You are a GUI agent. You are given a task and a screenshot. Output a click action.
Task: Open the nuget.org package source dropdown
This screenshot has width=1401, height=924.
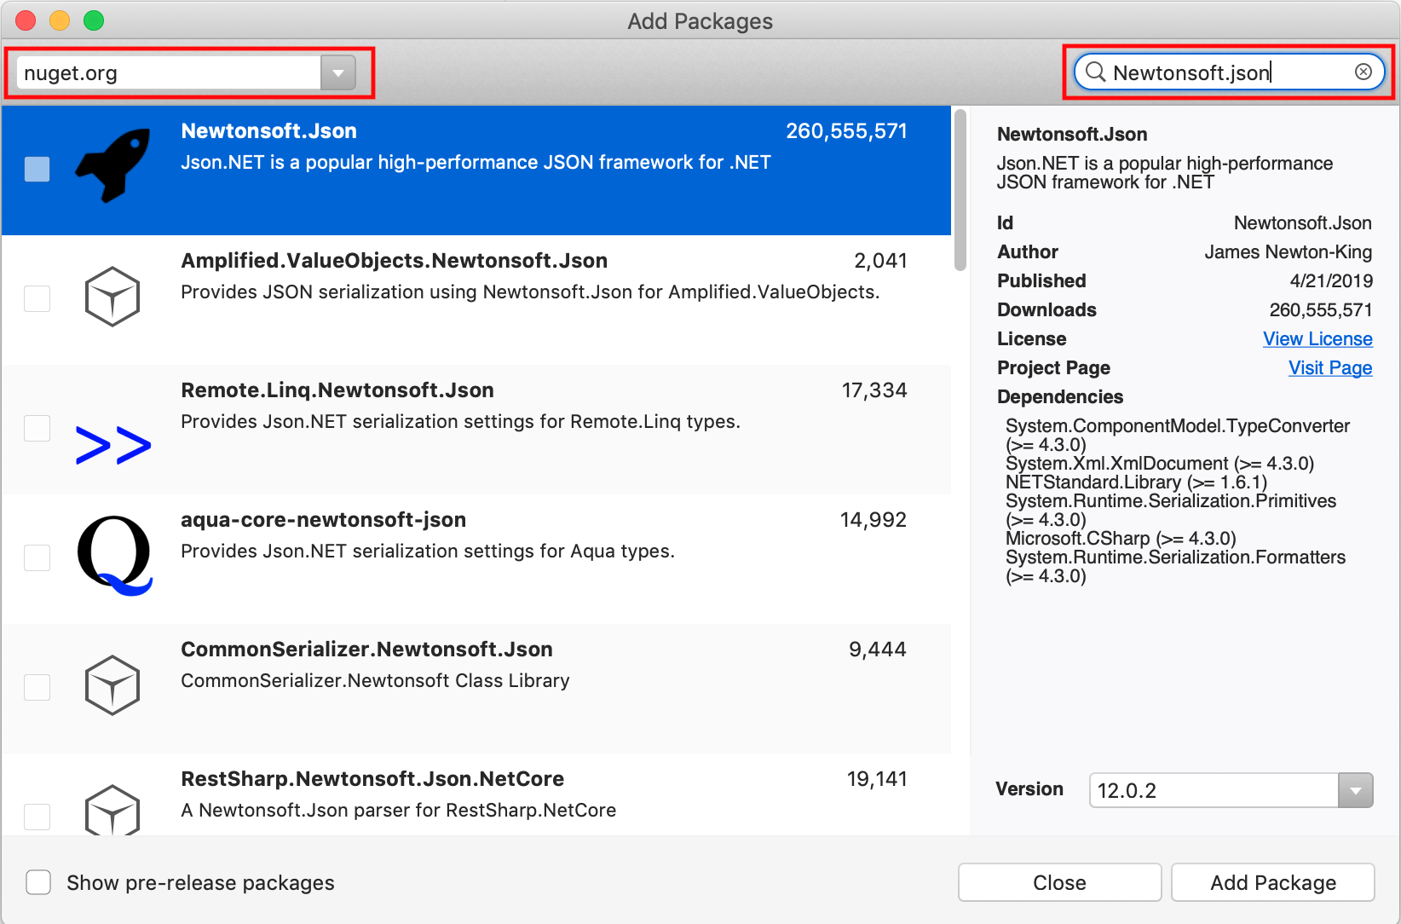(338, 73)
